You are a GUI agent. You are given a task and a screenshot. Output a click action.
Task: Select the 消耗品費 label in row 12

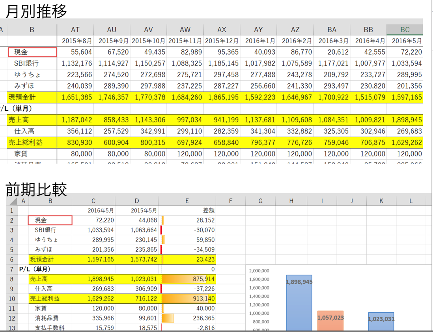pos(50,318)
